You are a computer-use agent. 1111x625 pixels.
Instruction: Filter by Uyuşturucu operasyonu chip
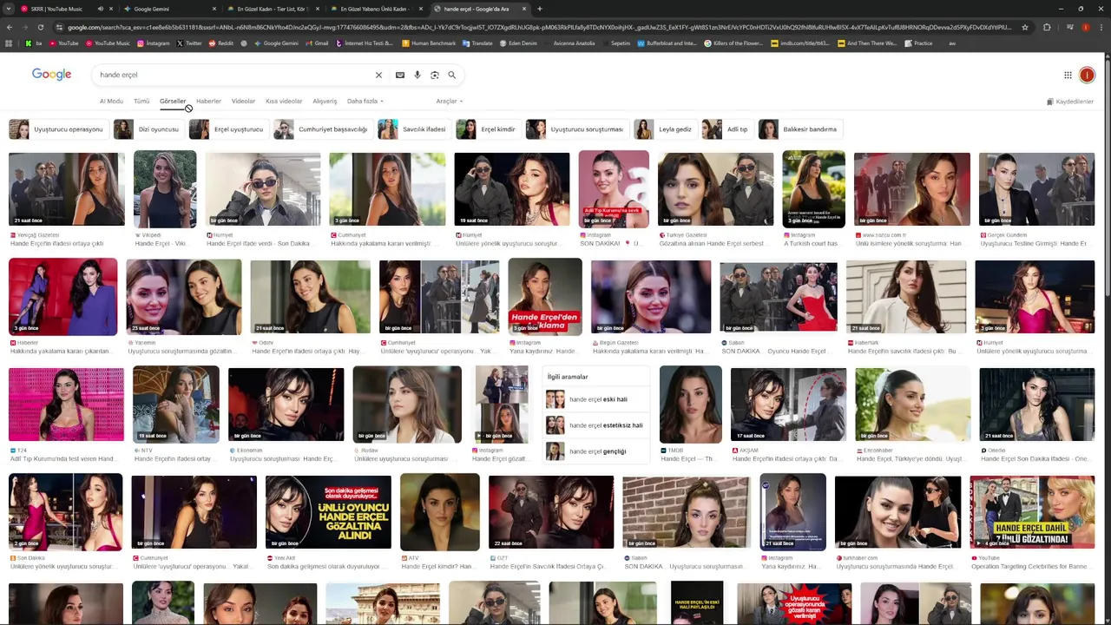click(58, 129)
